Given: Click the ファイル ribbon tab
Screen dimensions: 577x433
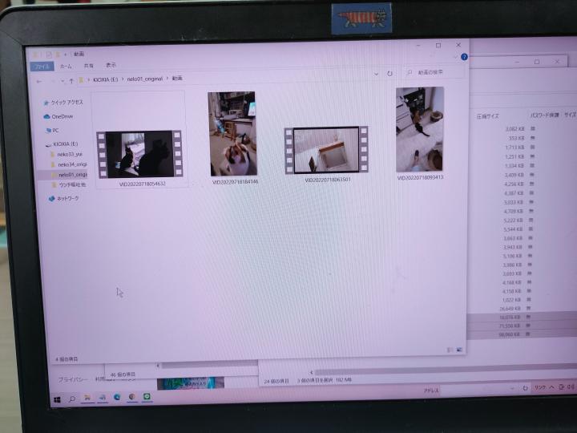Looking at the screenshot, I should [42, 67].
